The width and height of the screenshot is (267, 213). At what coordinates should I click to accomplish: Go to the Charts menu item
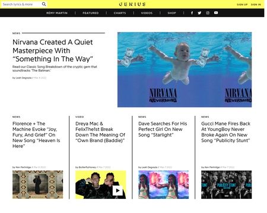click(120, 13)
